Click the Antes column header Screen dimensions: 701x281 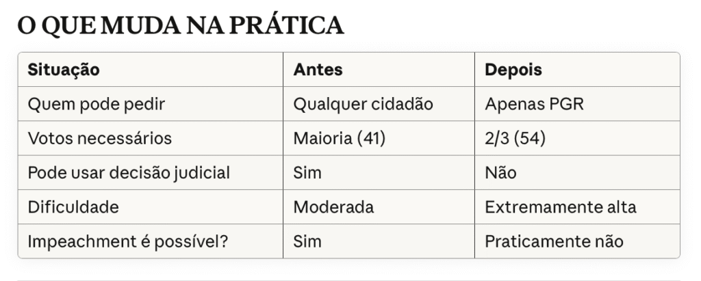click(318, 70)
